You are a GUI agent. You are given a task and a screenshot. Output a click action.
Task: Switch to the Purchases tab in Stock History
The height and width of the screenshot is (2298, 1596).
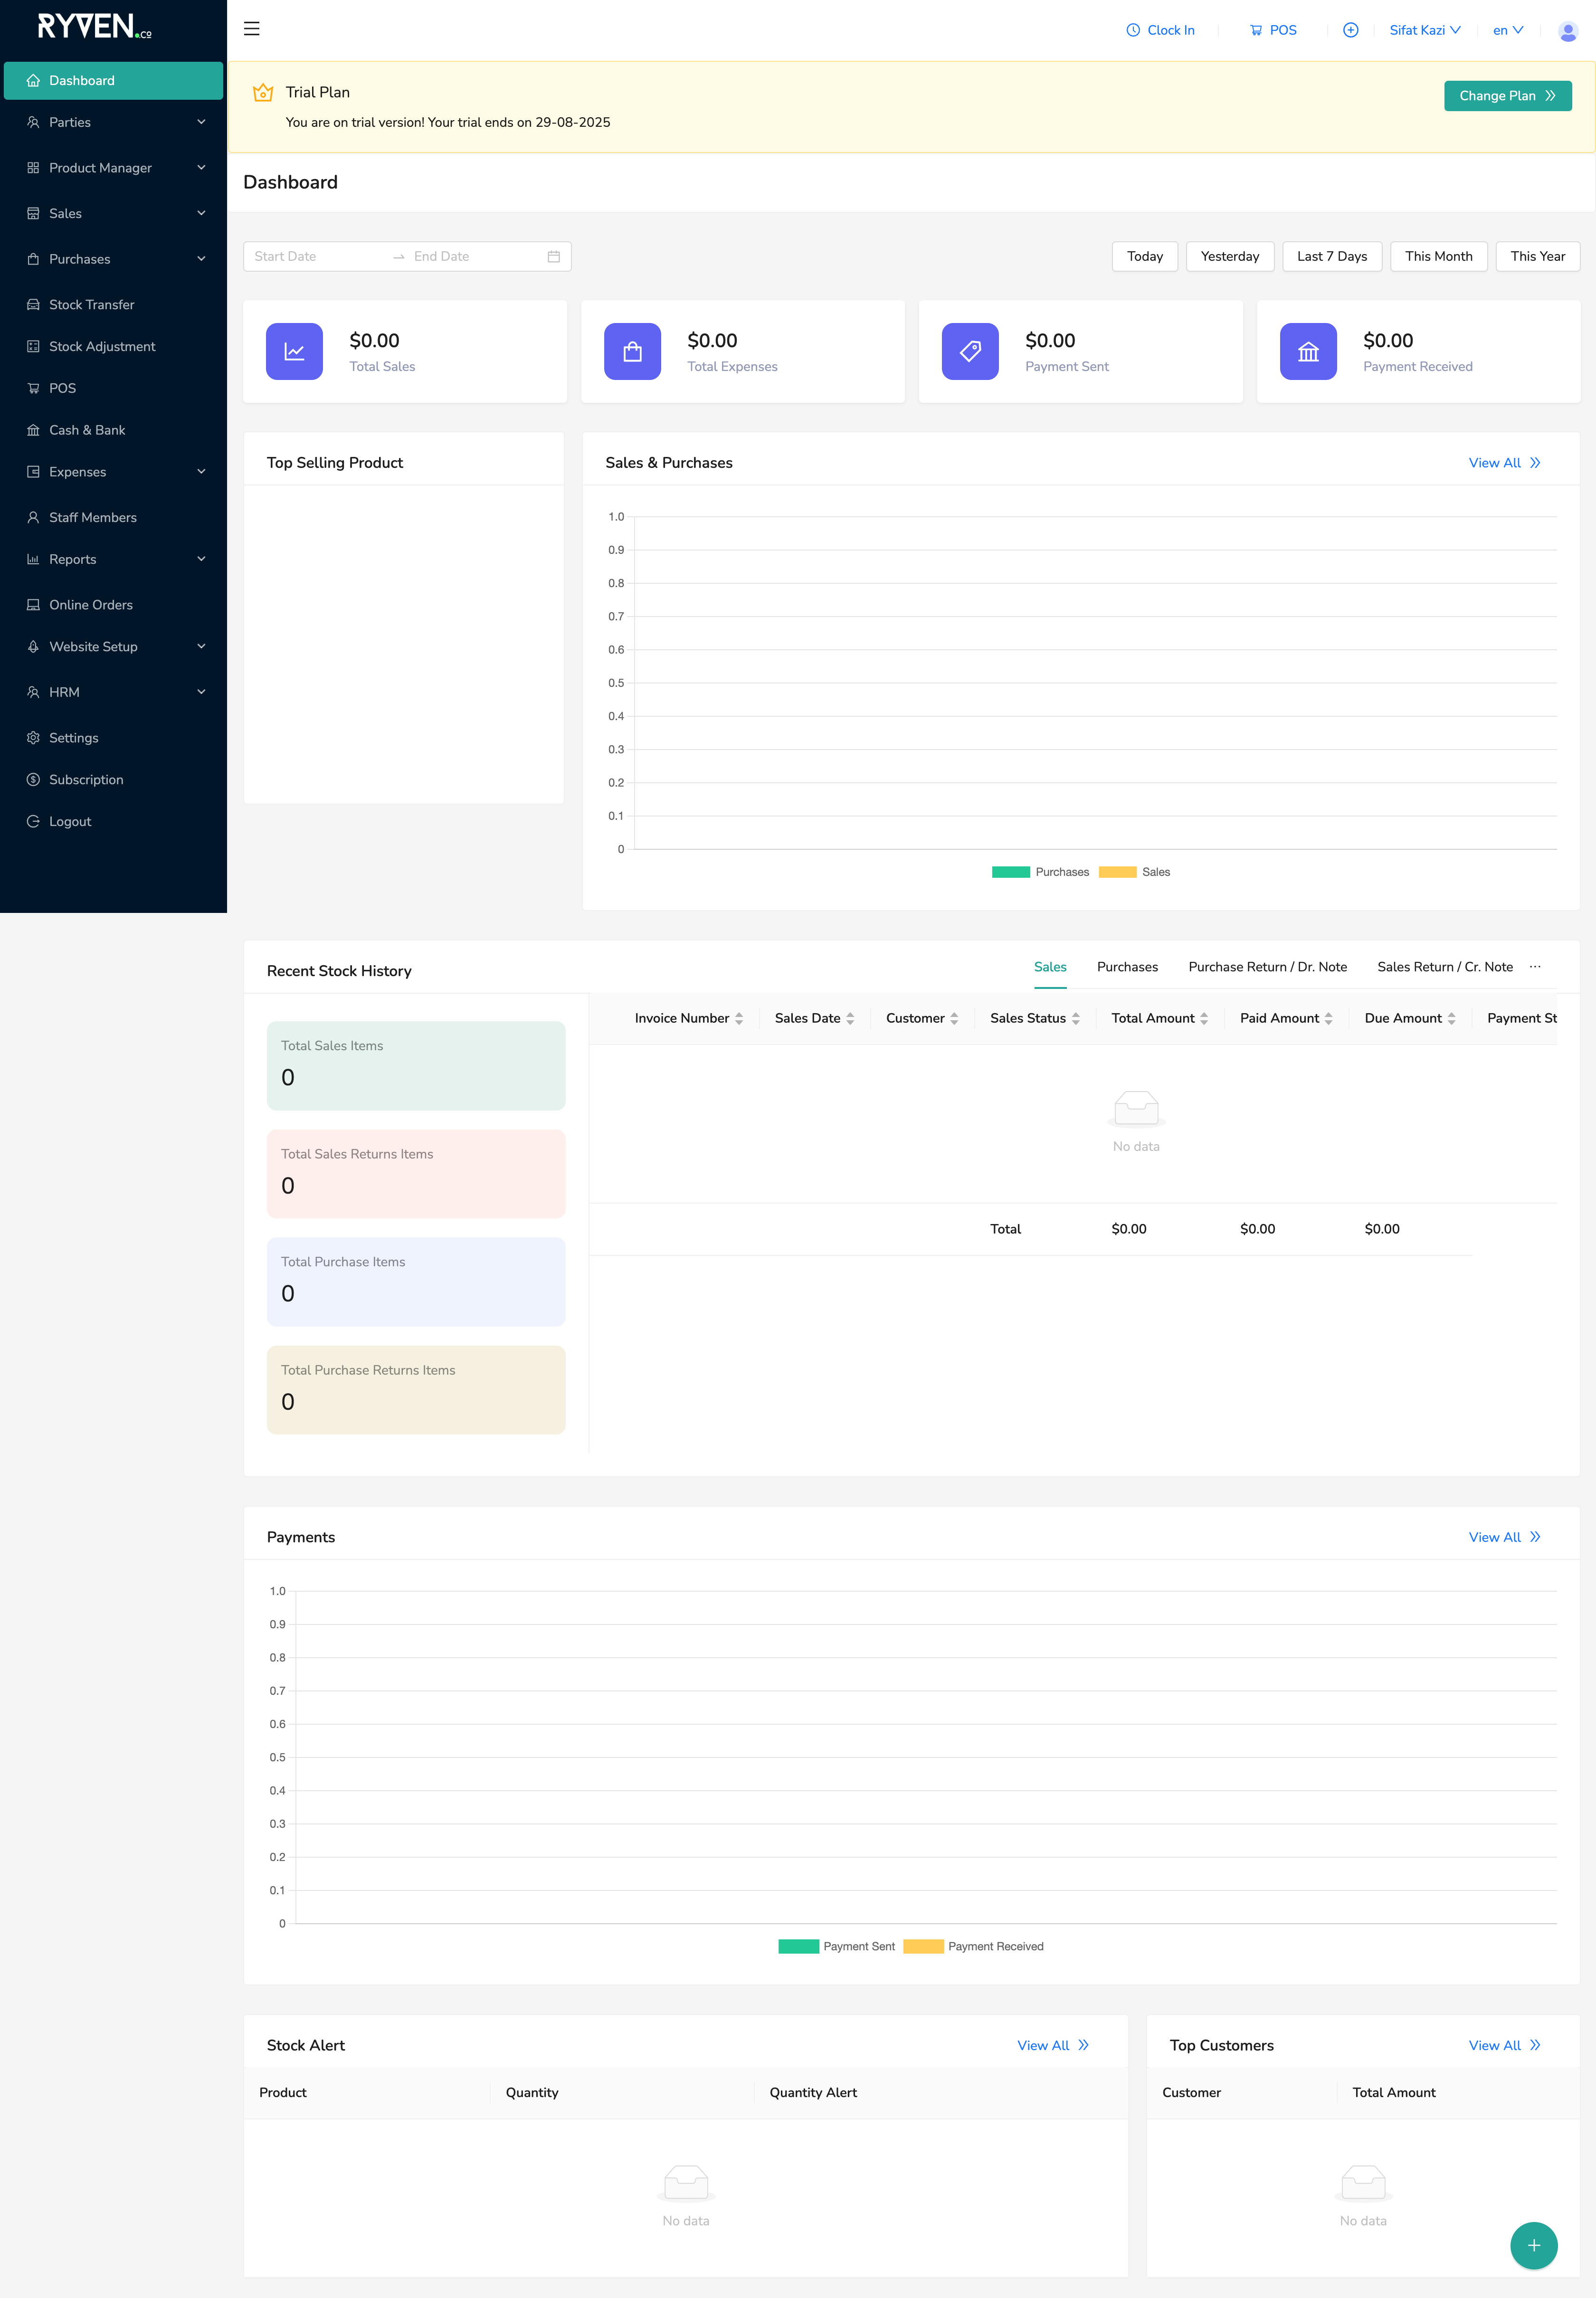(x=1127, y=967)
